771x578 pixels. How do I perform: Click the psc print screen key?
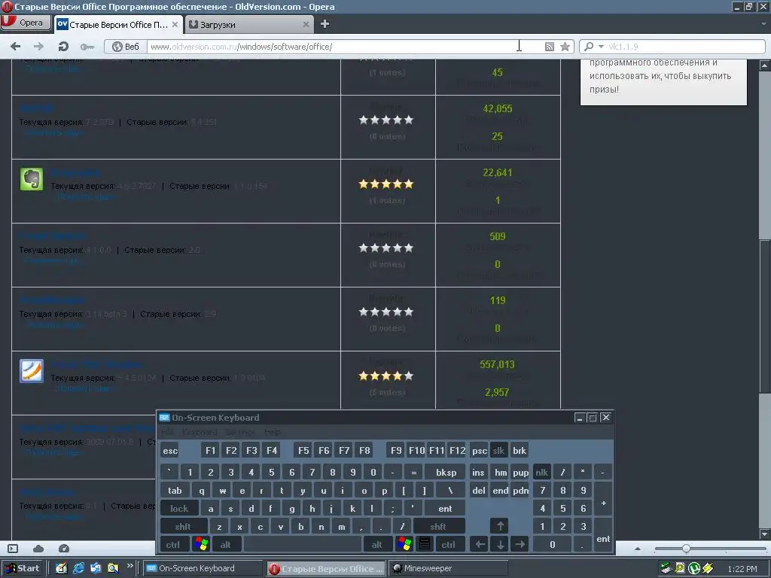point(479,450)
